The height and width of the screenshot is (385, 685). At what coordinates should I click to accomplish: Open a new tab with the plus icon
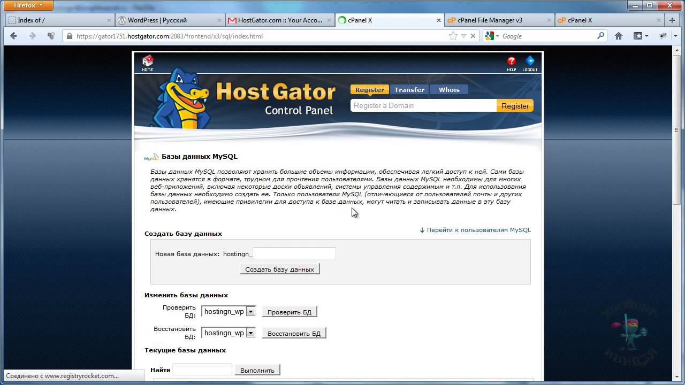672,20
